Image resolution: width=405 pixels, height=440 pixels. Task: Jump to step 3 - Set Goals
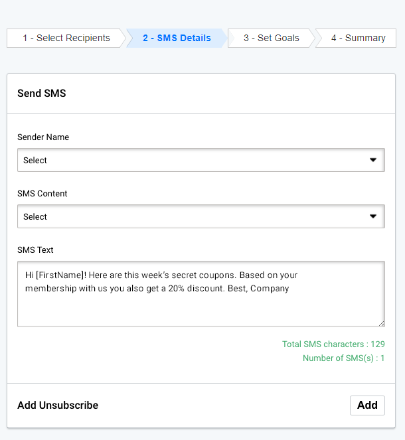click(271, 38)
